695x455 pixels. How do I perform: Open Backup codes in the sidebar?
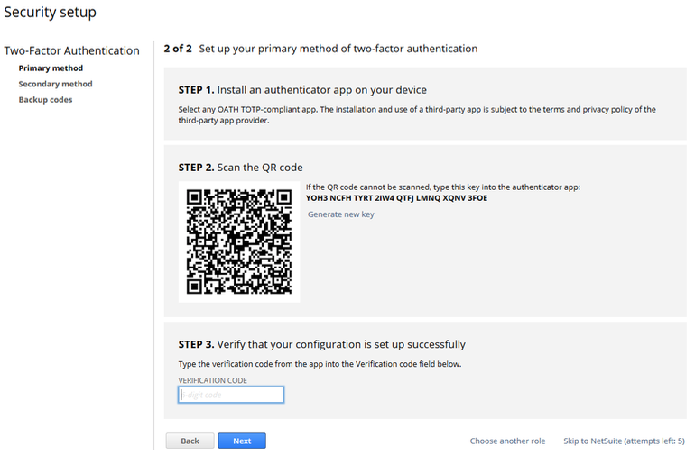point(45,100)
